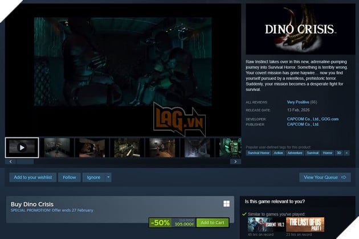Open developer CAPCOM Co., Ltd. link
The height and width of the screenshot is (239, 359).
[x=303, y=119]
